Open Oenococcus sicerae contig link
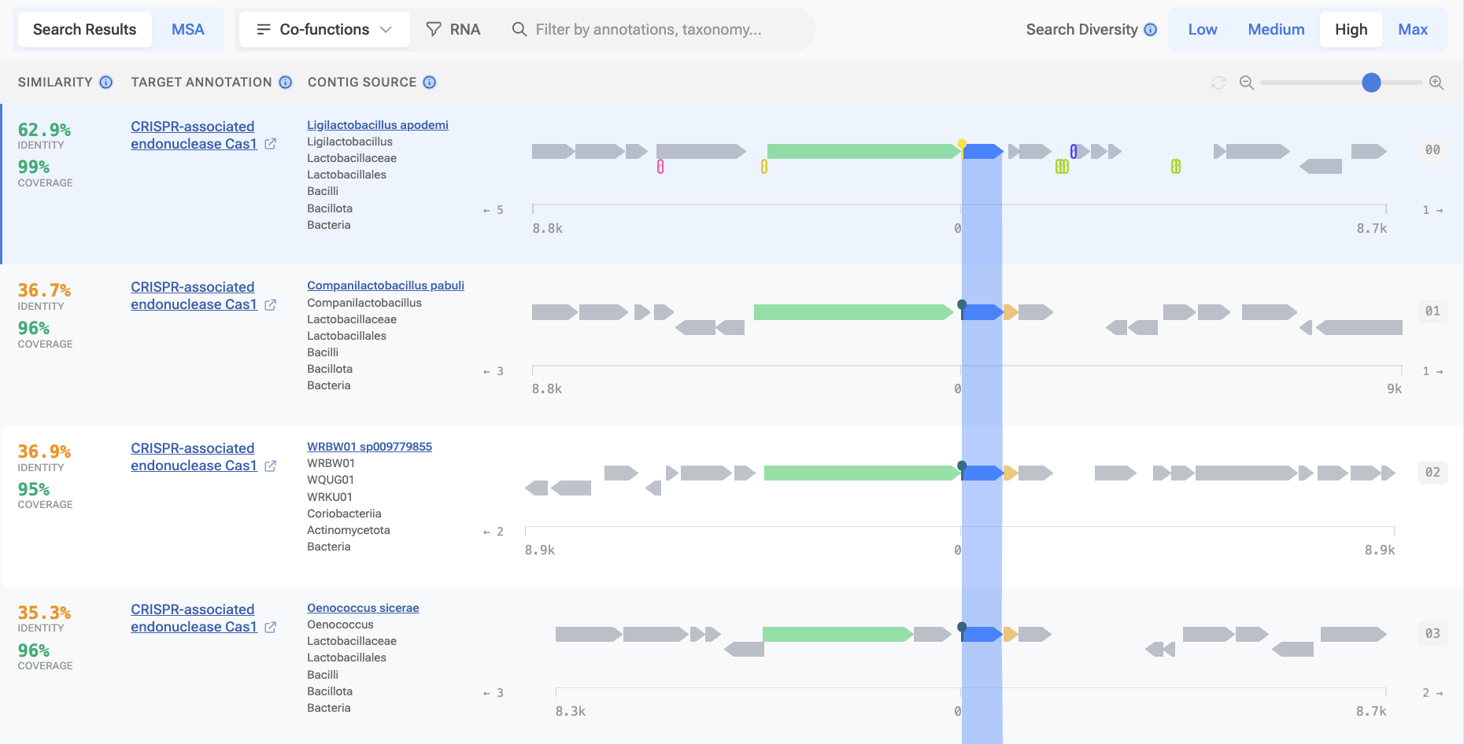Viewport: 1464px width, 744px height. (x=363, y=608)
